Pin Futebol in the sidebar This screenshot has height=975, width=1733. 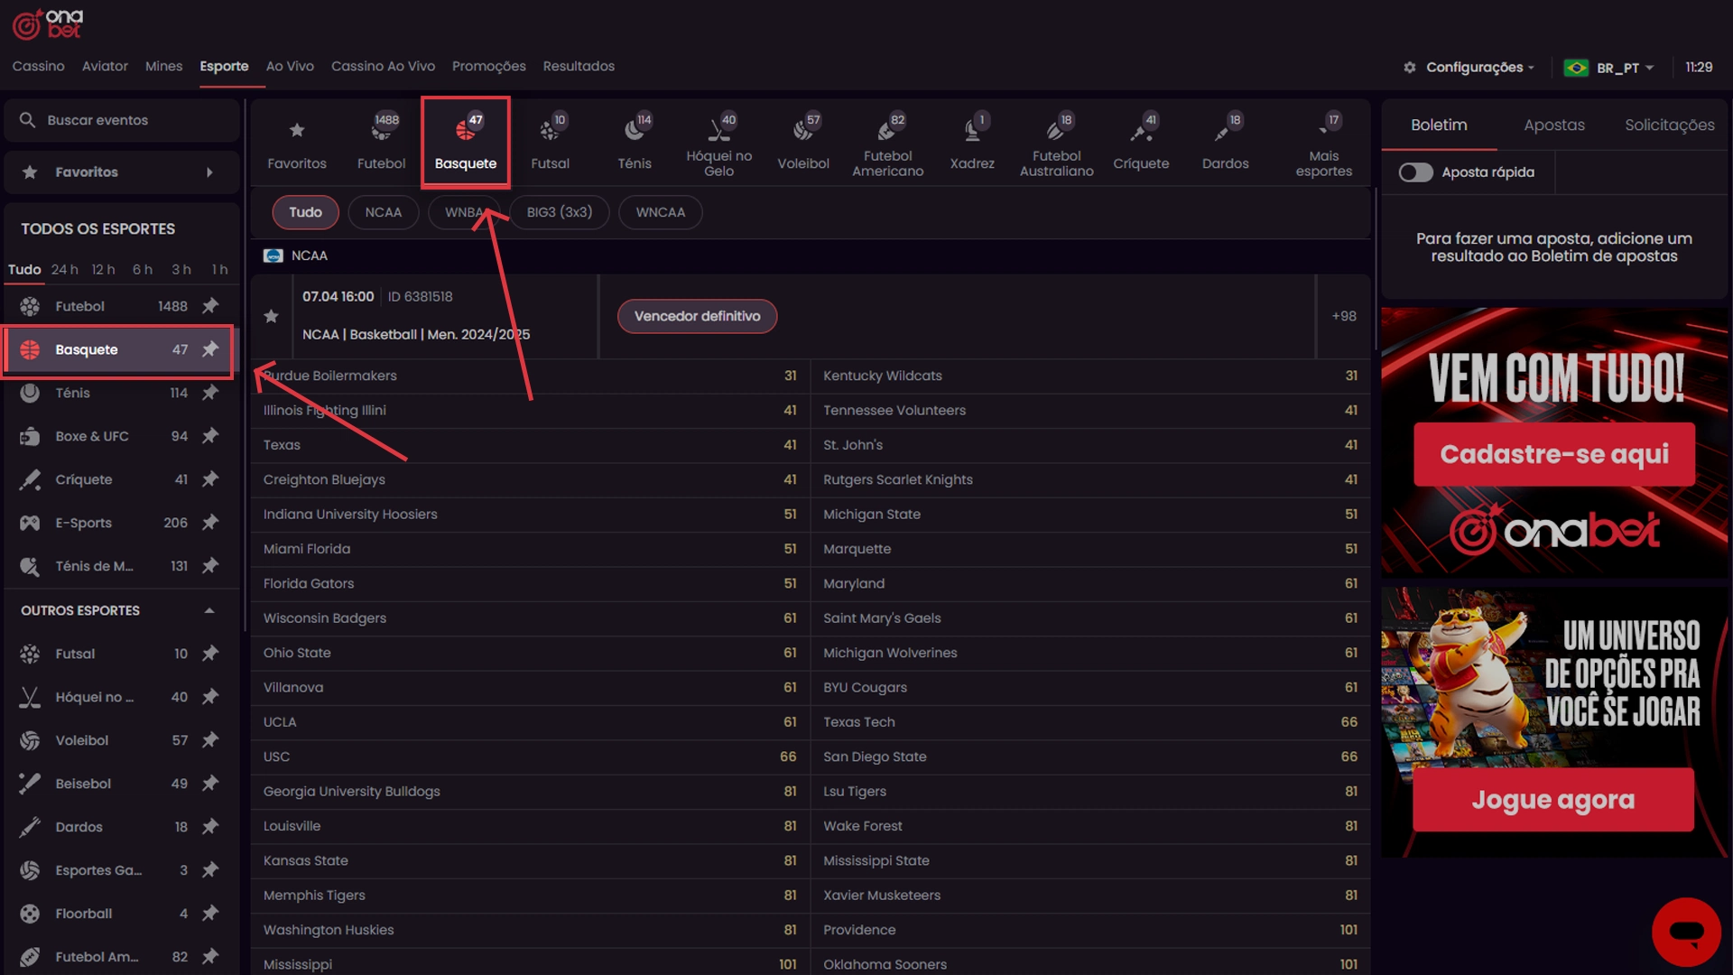pos(210,306)
